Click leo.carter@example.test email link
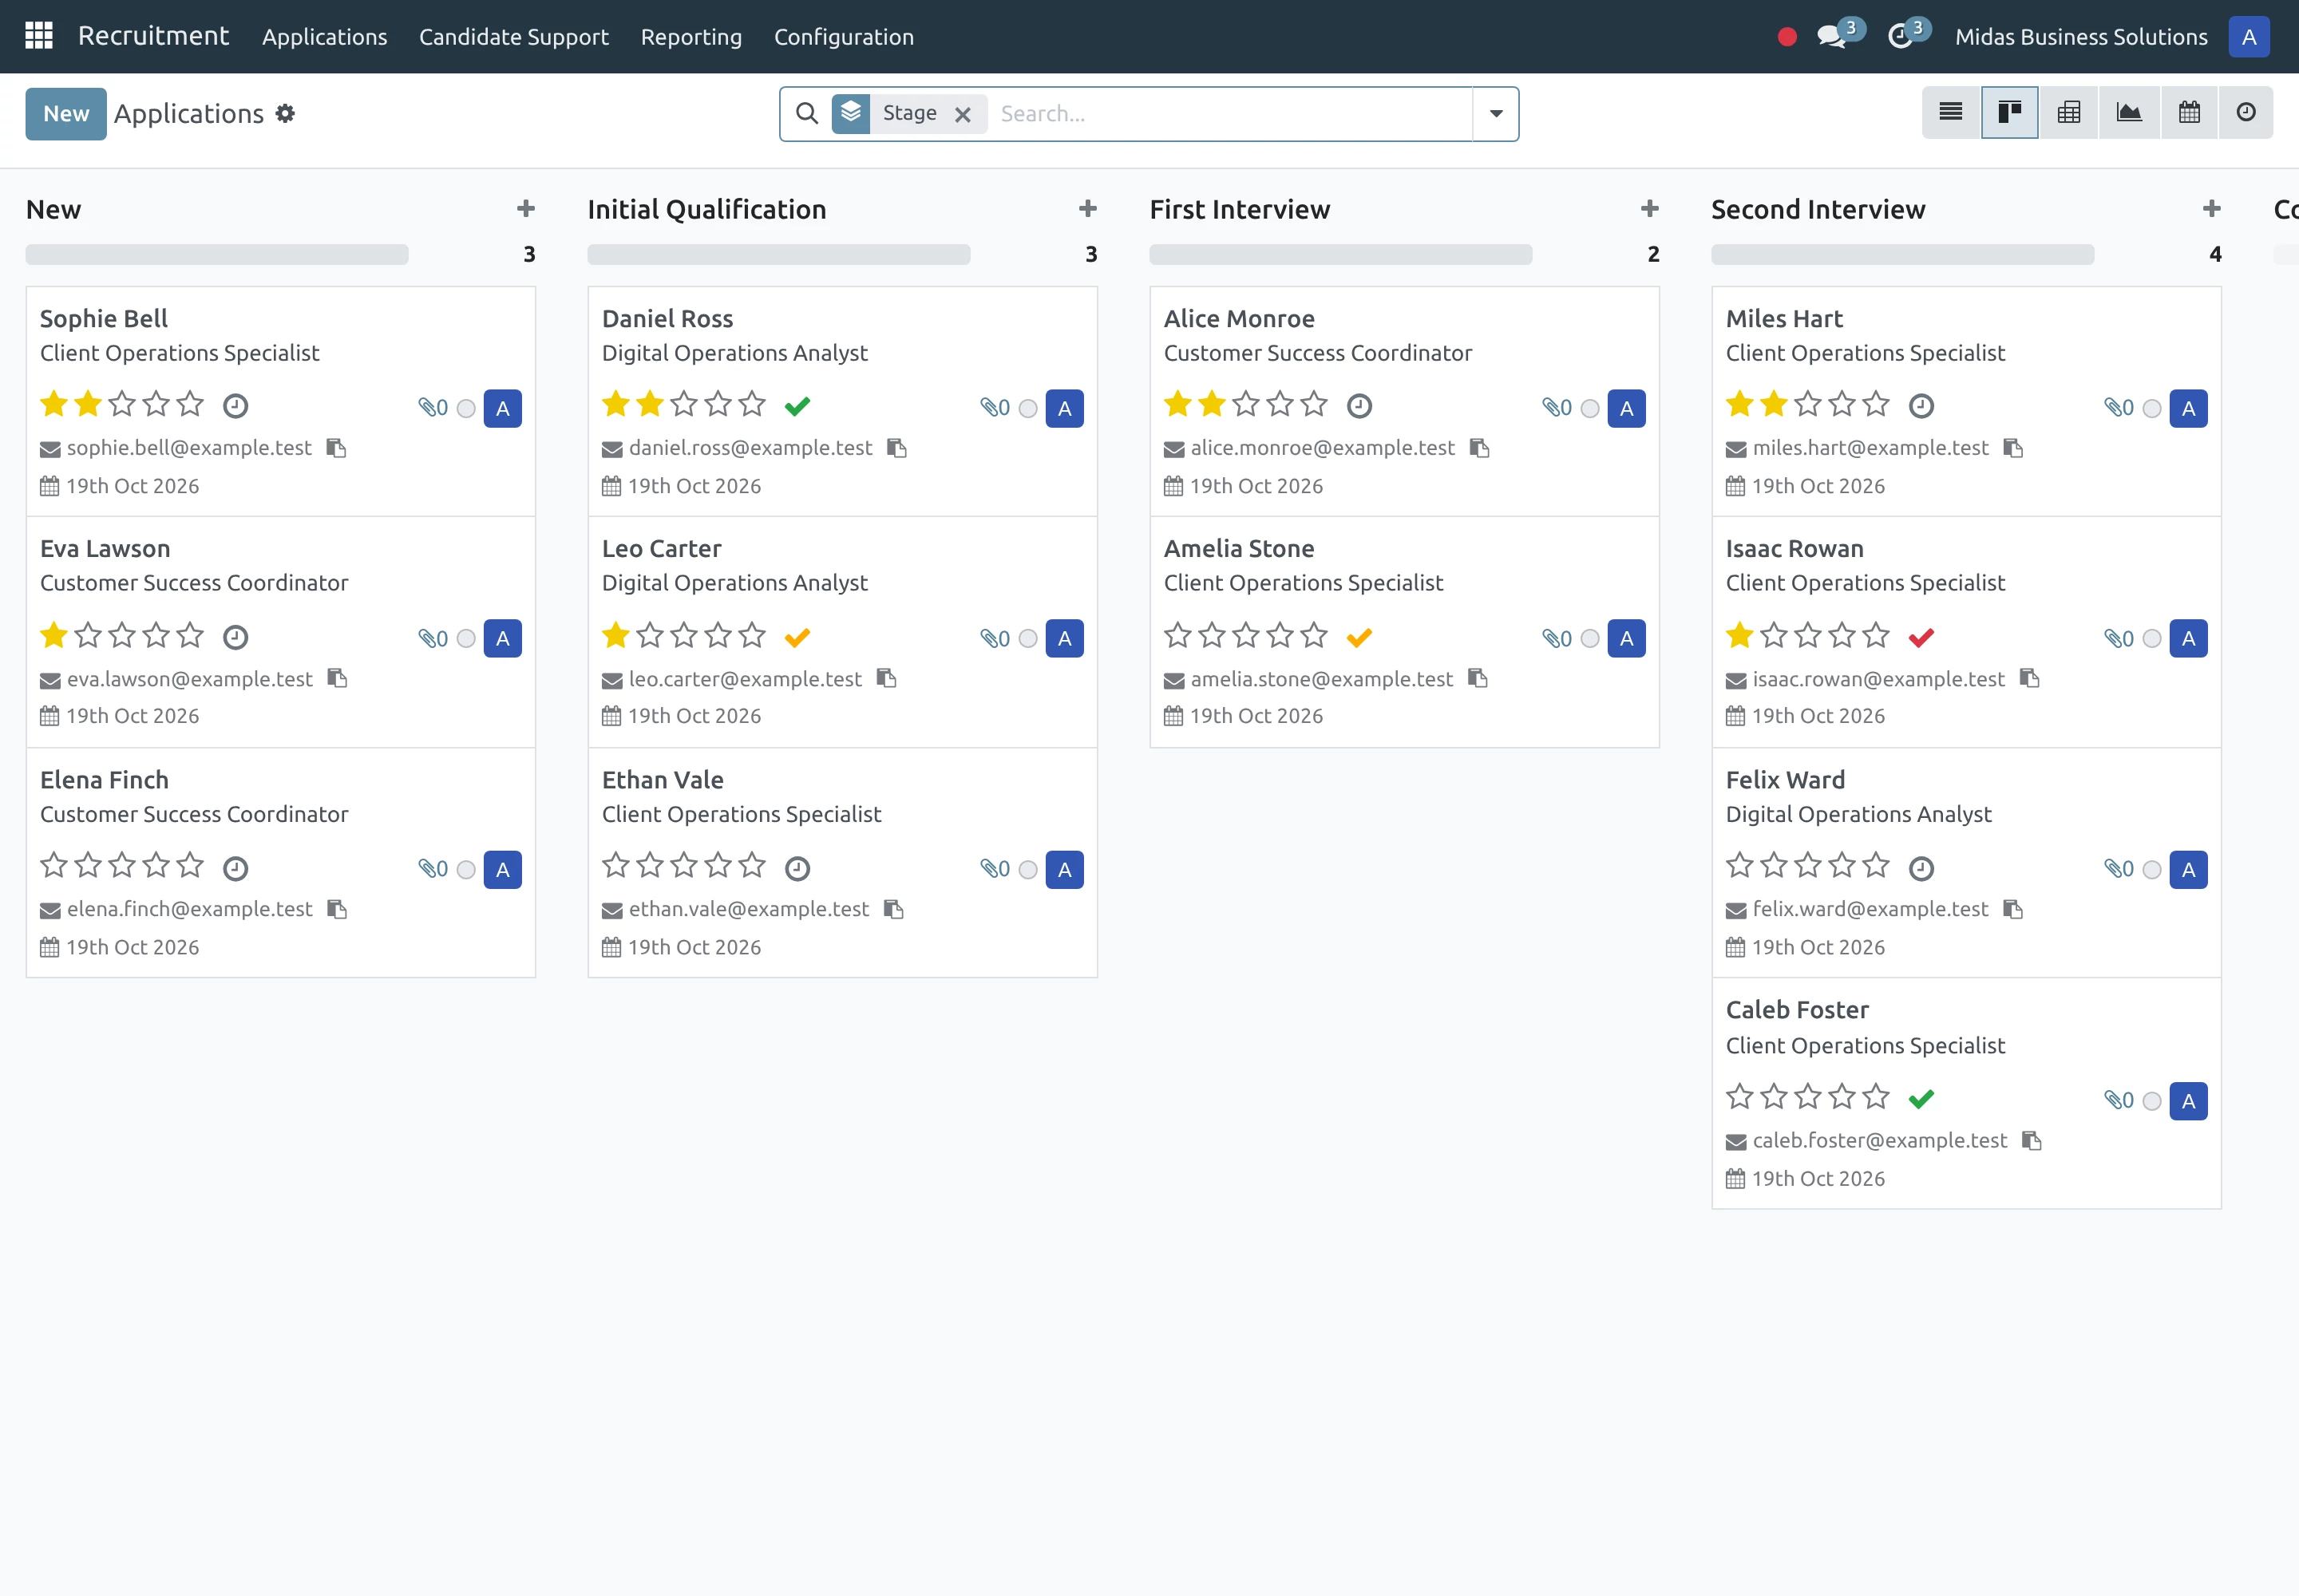2299x1596 pixels. pos(744,679)
